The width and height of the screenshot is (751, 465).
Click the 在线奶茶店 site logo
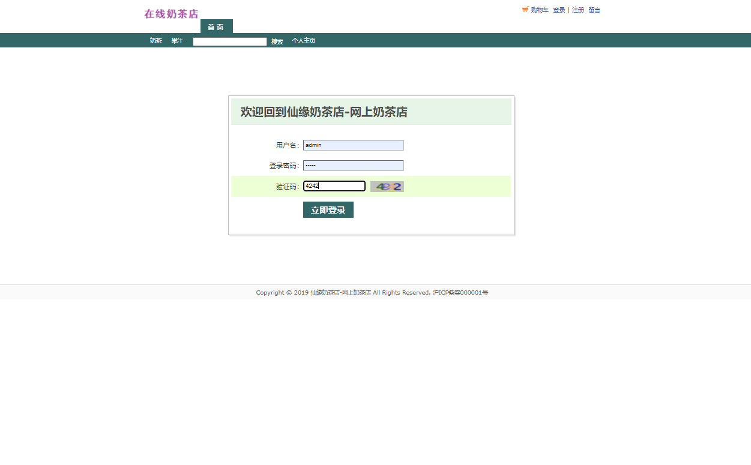click(x=170, y=13)
